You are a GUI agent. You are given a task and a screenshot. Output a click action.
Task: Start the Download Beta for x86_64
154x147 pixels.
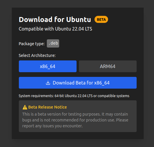tap(78, 83)
